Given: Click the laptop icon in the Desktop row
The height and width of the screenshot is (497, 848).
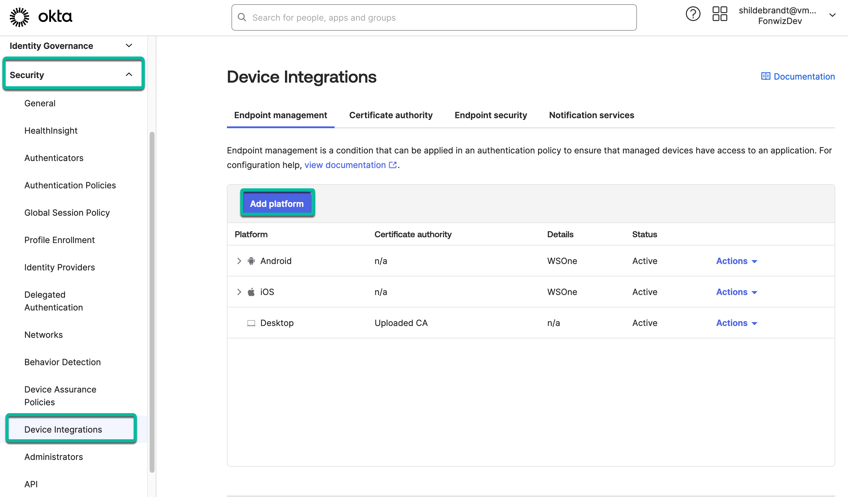Looking at the screenshot, I should tap(251, 323).
